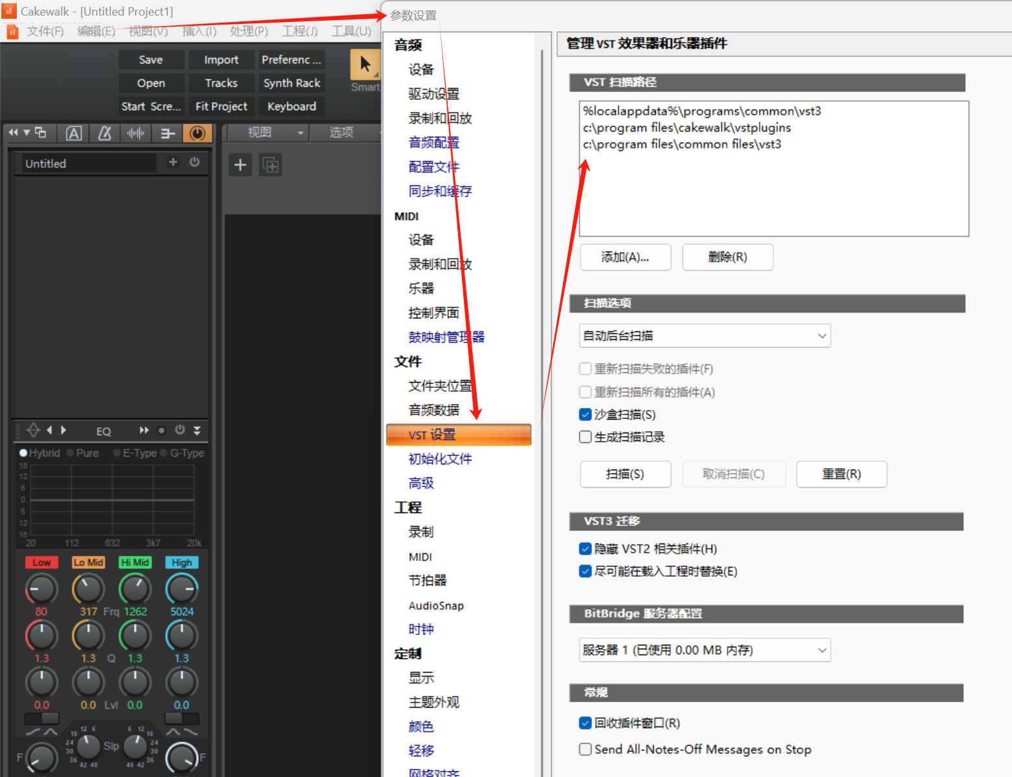Click the undock windows icon in Inspector header
This screenshot has width=1012, height=777.
(41, 133)
